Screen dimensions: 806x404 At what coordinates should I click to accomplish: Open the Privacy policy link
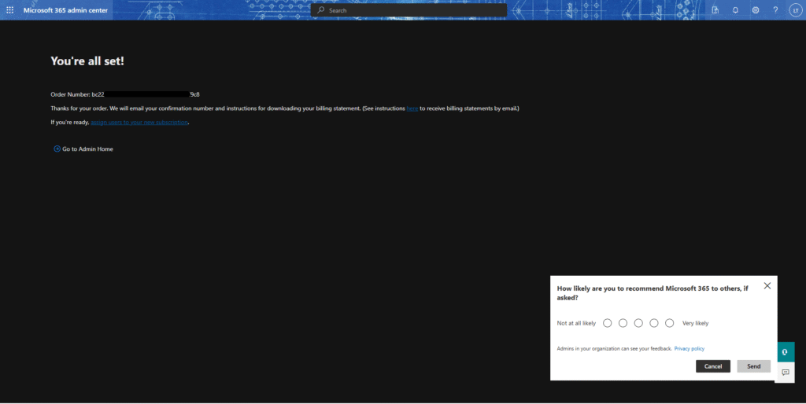[x=689, y=348]
